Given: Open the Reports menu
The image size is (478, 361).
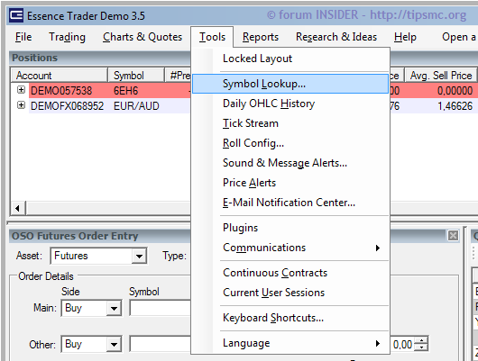Looking at the screenshot, I should pyautogui.click(x=261, y=37).
